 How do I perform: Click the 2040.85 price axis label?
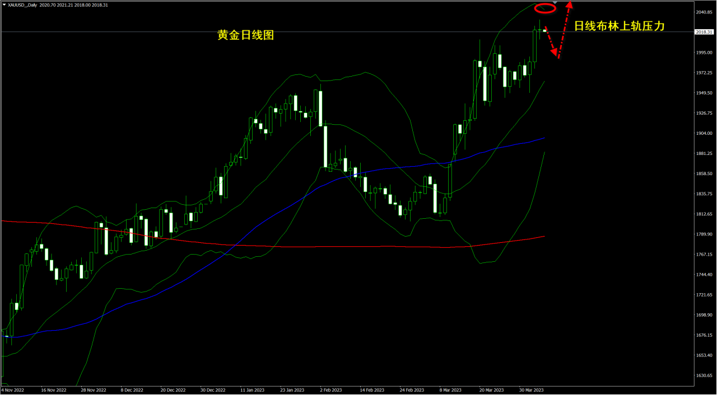[x=704, y=12]
